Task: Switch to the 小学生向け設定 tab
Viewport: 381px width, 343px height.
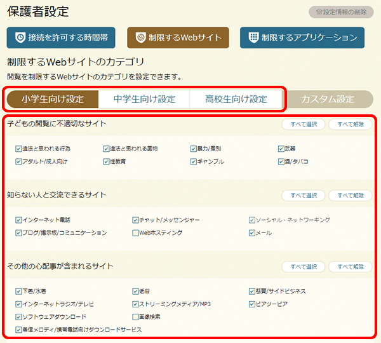Action: click(x=53, y=99)
